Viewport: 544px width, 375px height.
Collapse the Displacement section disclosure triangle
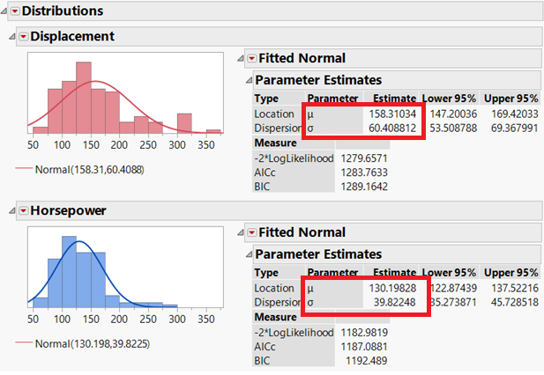(x=12, y=36)
